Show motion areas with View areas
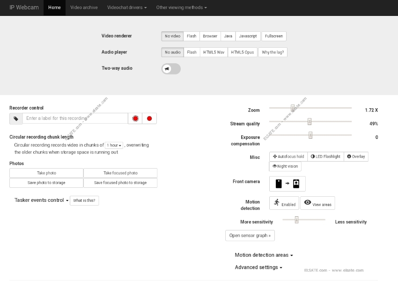 317,203
